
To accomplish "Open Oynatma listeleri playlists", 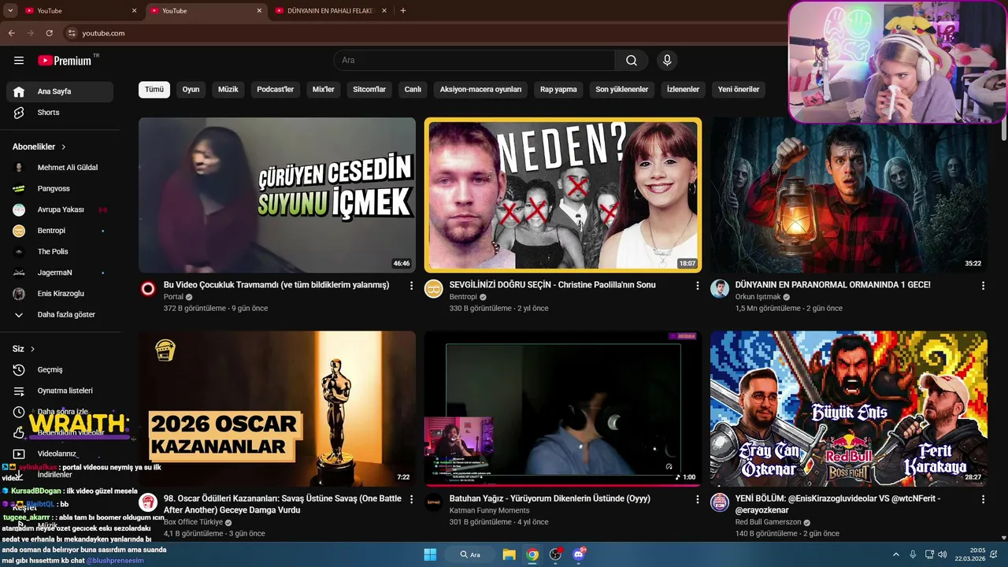I will (60, 391).
